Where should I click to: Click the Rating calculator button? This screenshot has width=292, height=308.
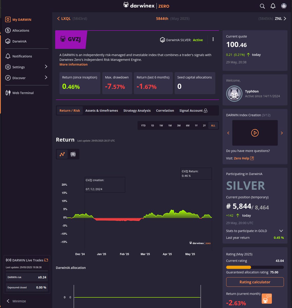(x=255, y=282)
